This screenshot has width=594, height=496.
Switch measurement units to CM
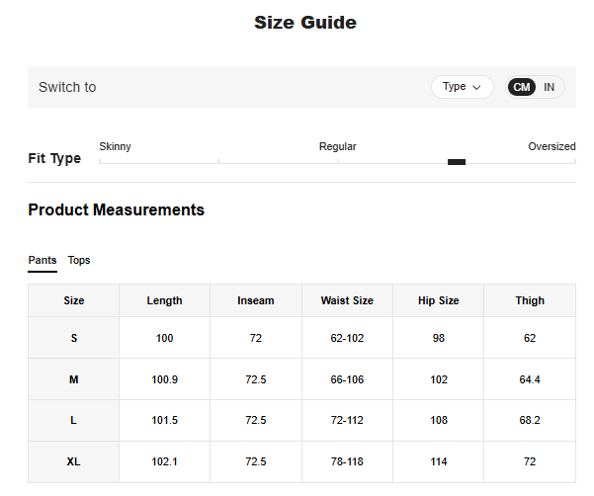click(521, 87)
